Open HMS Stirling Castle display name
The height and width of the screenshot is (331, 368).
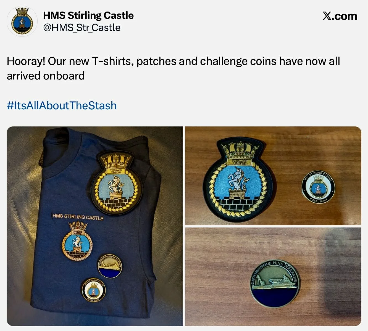88,15
